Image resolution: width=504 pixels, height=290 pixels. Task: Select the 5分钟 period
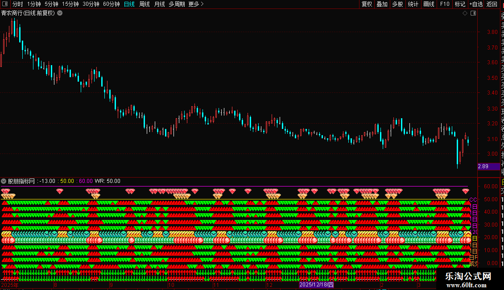tap(51, 4)
